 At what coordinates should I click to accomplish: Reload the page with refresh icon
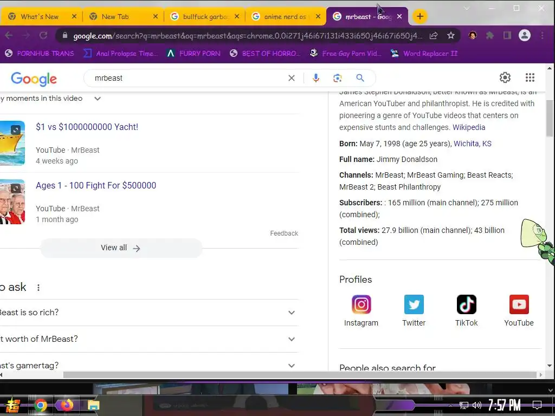43,35
